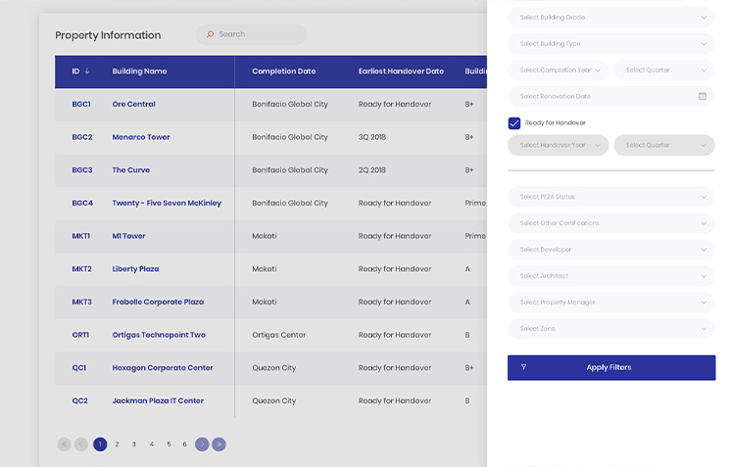
Task: Go to previous page pagination arrow
Action: click(80, 444)
